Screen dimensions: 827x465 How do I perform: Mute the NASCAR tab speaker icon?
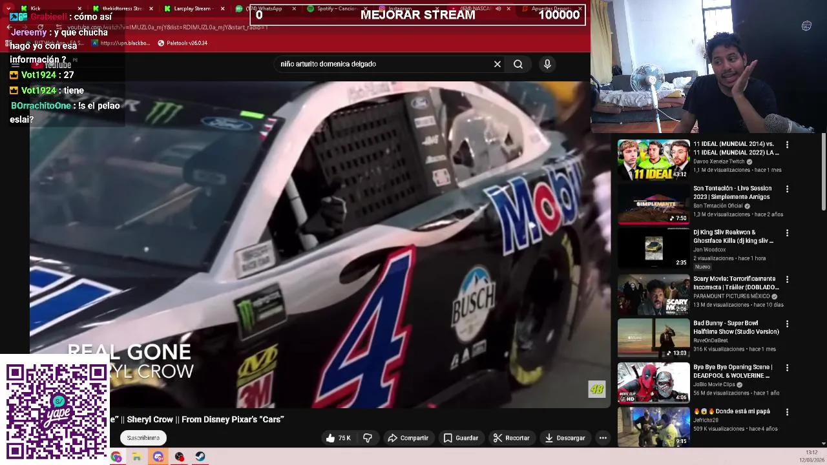pos(498,8)
